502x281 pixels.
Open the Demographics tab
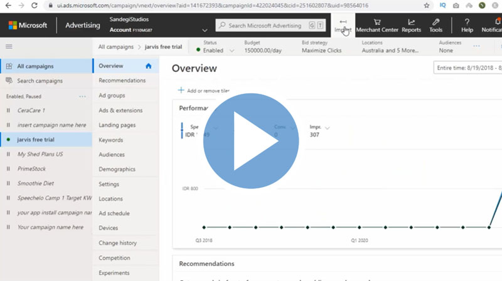click(x=117, y=169)
